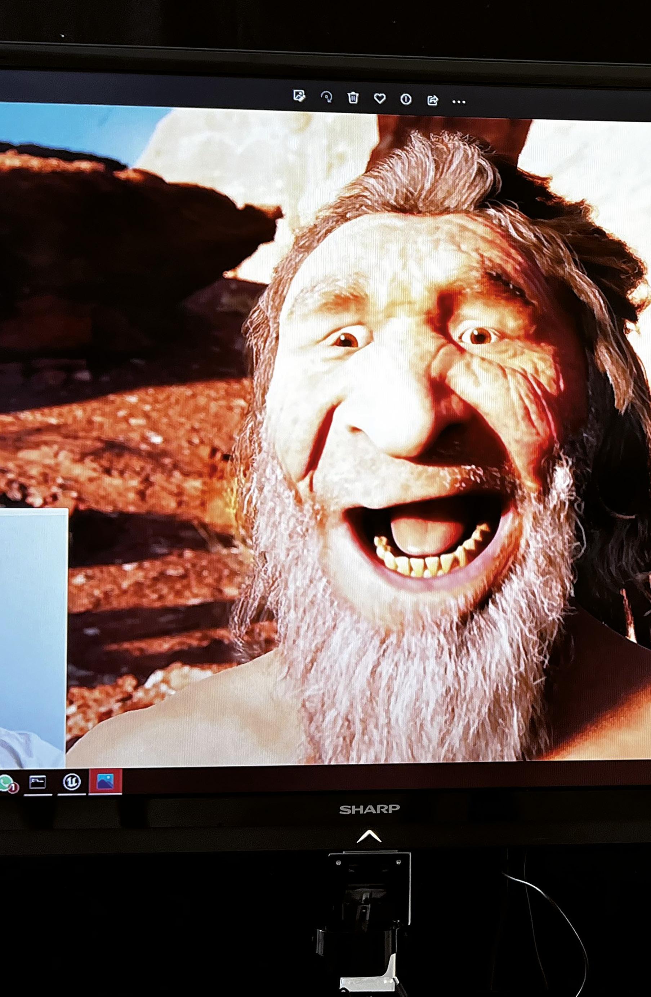This screenshot has height=997, width=651.
Task: Switch to Unreal Engine in the taskbar
Action: 72,781
